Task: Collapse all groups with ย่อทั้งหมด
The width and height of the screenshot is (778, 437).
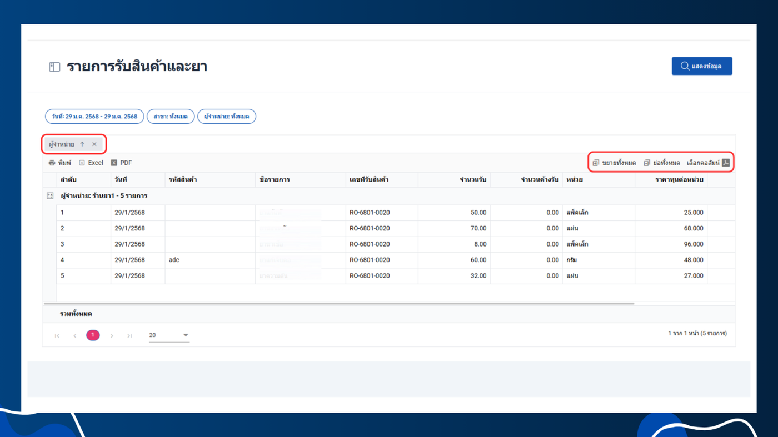Action: 661,163
